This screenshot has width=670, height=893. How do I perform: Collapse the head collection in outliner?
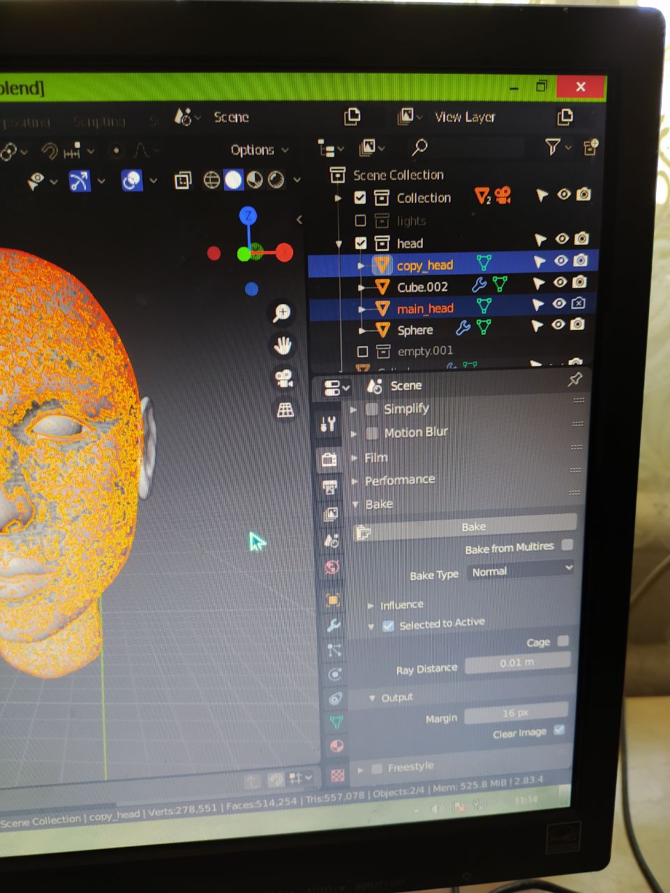[x=340, y=243]
